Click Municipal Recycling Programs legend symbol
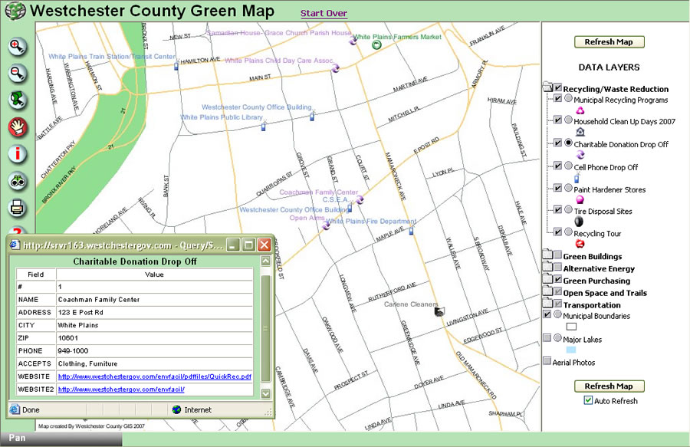The width and height of the screenshot is (690, 447). 580,110
